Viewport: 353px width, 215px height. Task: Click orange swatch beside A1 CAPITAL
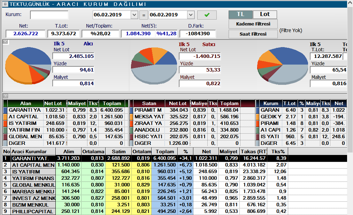point(6,117)
